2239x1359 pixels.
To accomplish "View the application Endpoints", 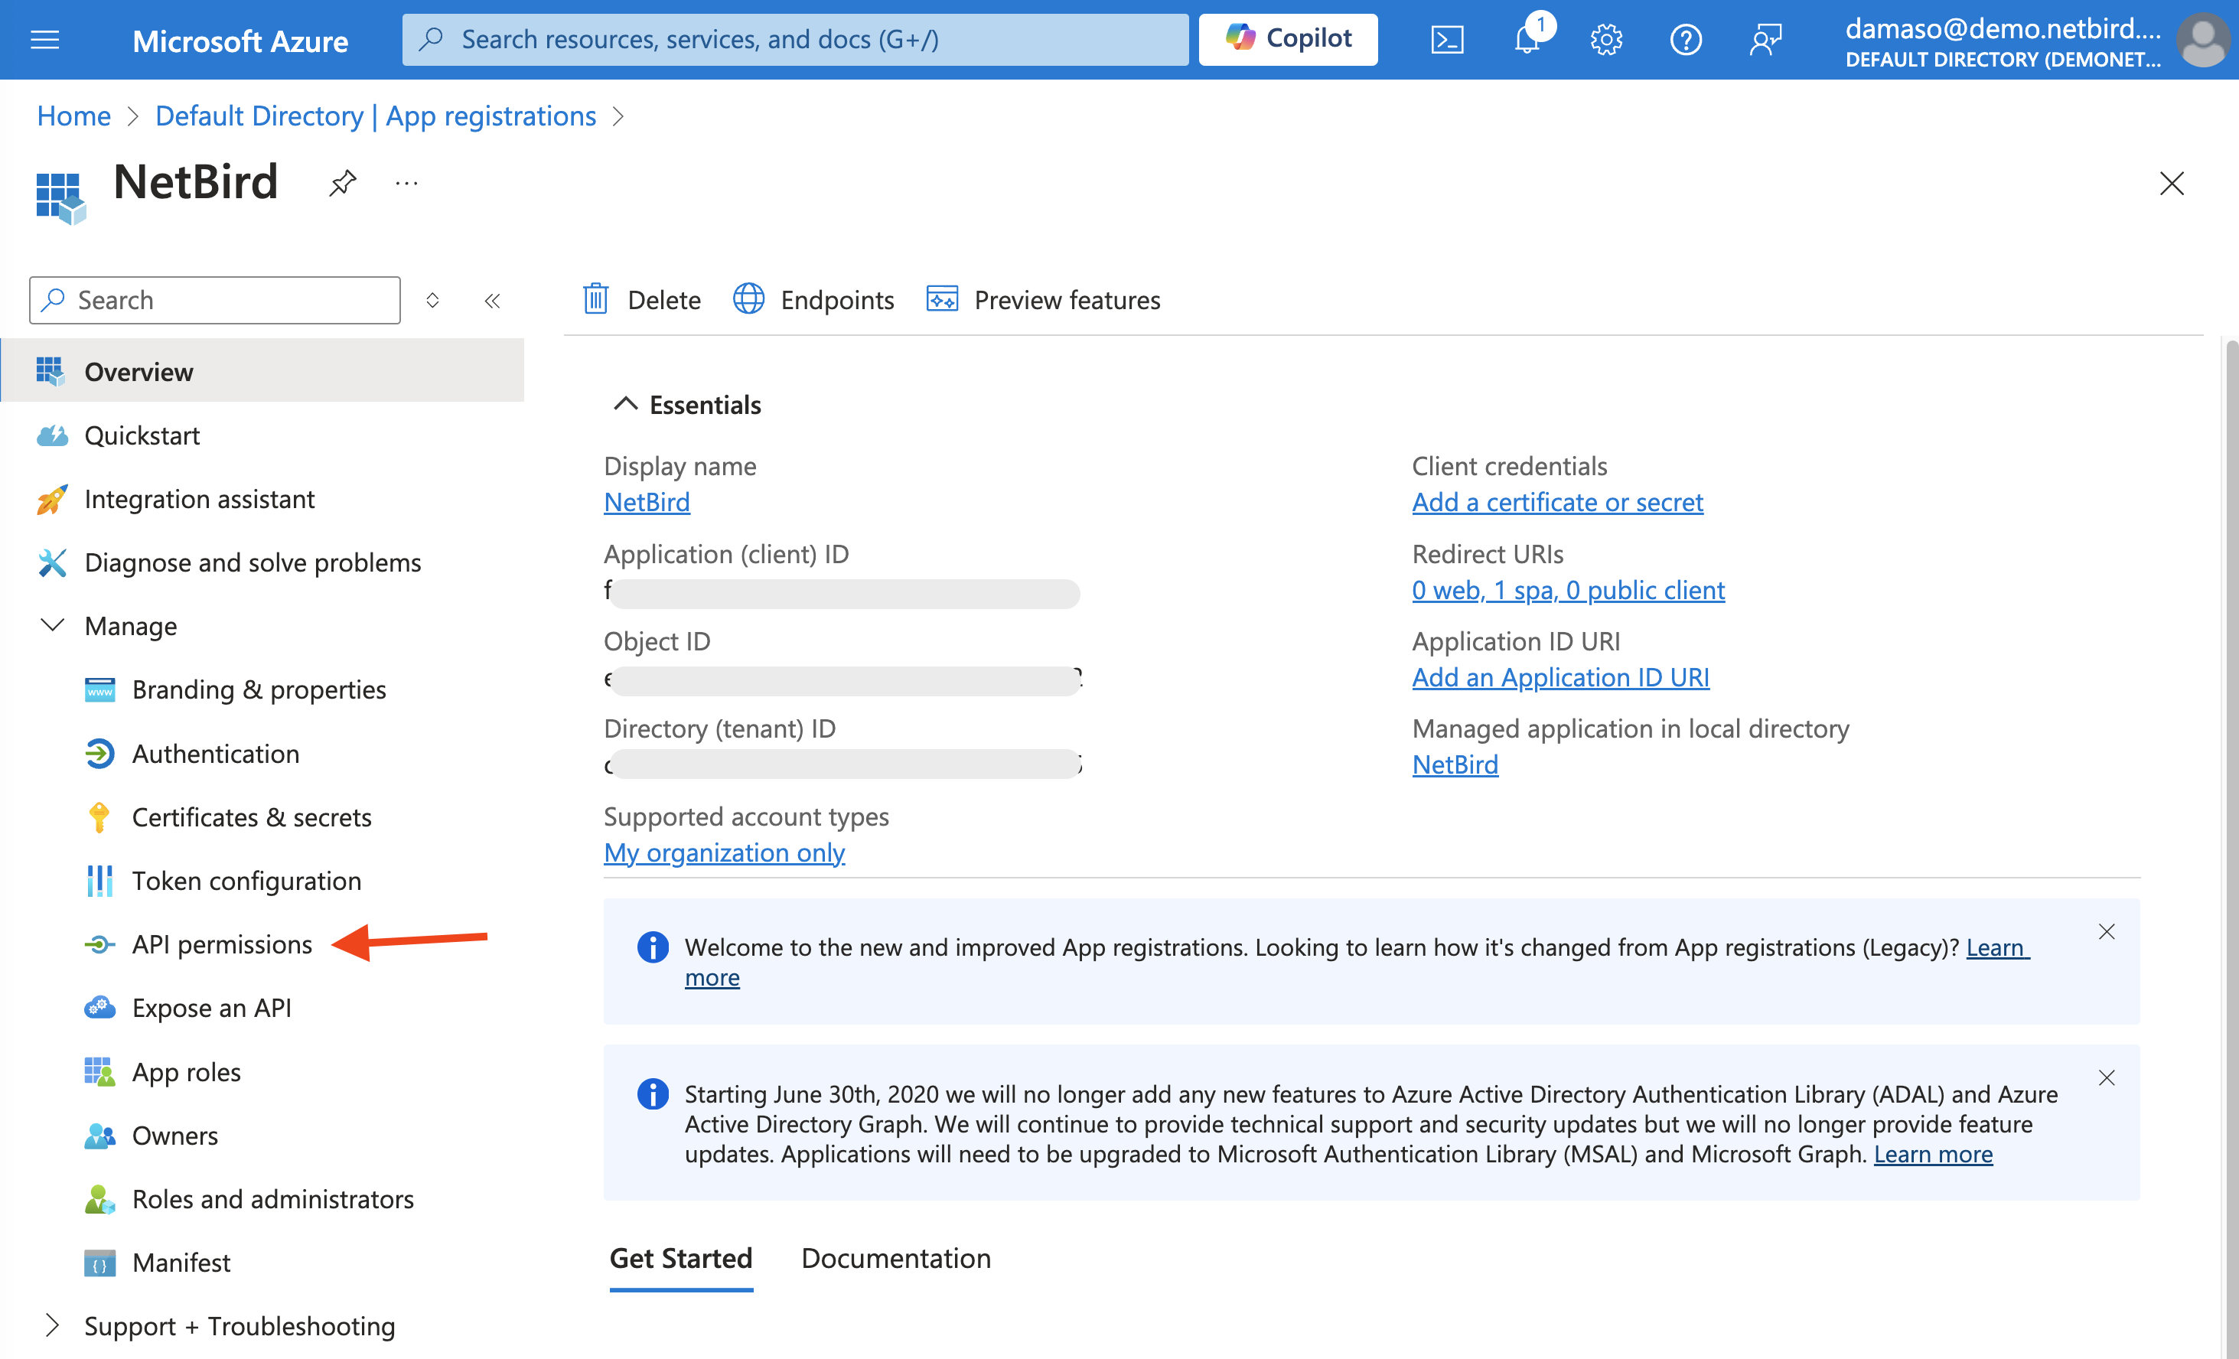I will [813, 300].
